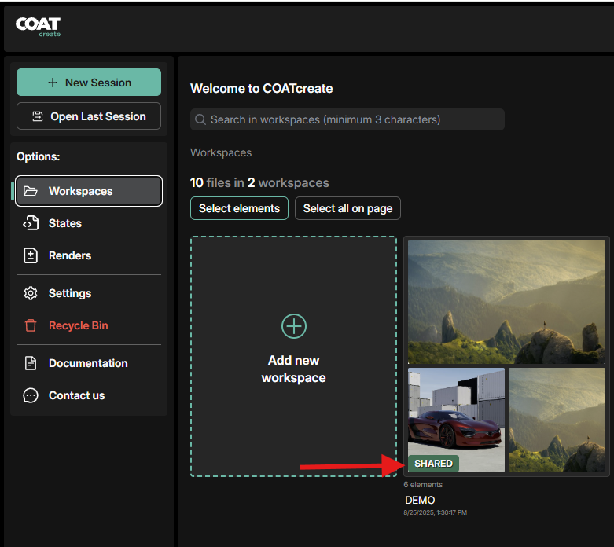Click the Workspaces folder icon

(31, 191)
